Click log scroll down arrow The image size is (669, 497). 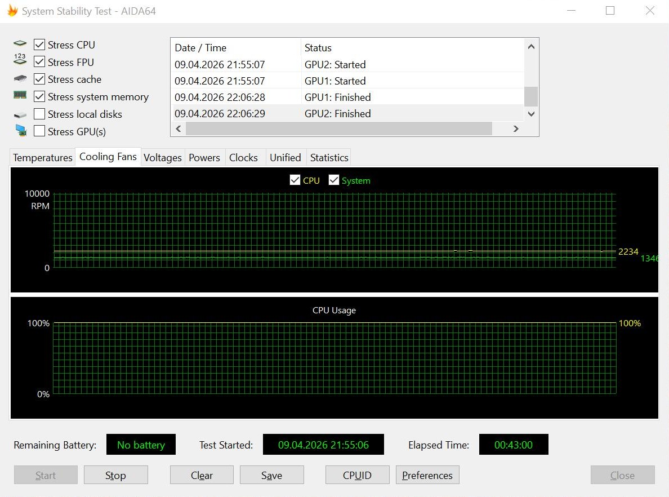pos(531,114)
